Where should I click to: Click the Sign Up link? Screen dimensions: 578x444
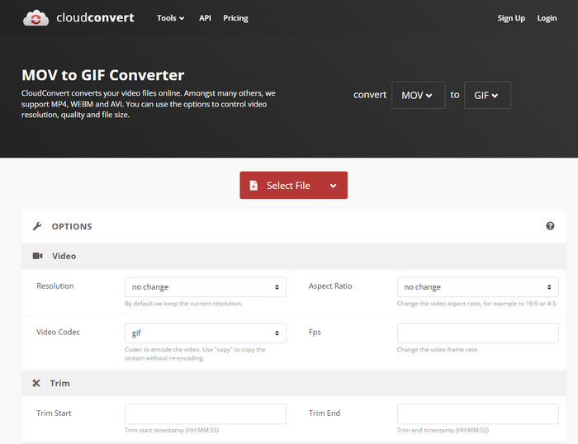click(511, 18)
